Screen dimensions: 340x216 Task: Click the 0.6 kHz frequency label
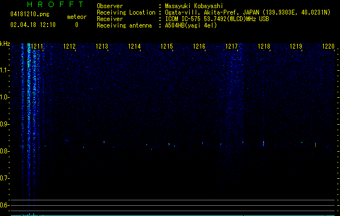click(x=4, y=205)
